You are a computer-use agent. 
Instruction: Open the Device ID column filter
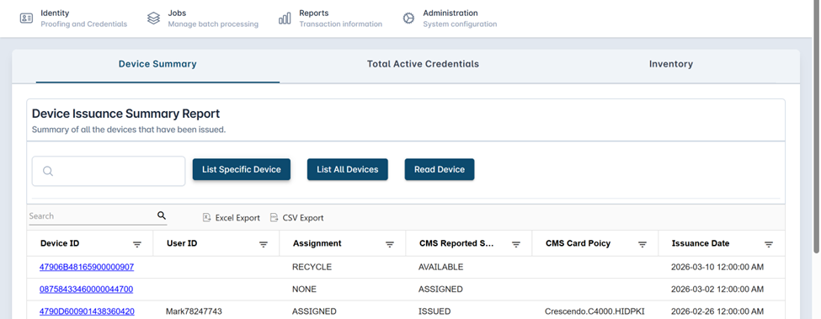click(x=137, y=244)
